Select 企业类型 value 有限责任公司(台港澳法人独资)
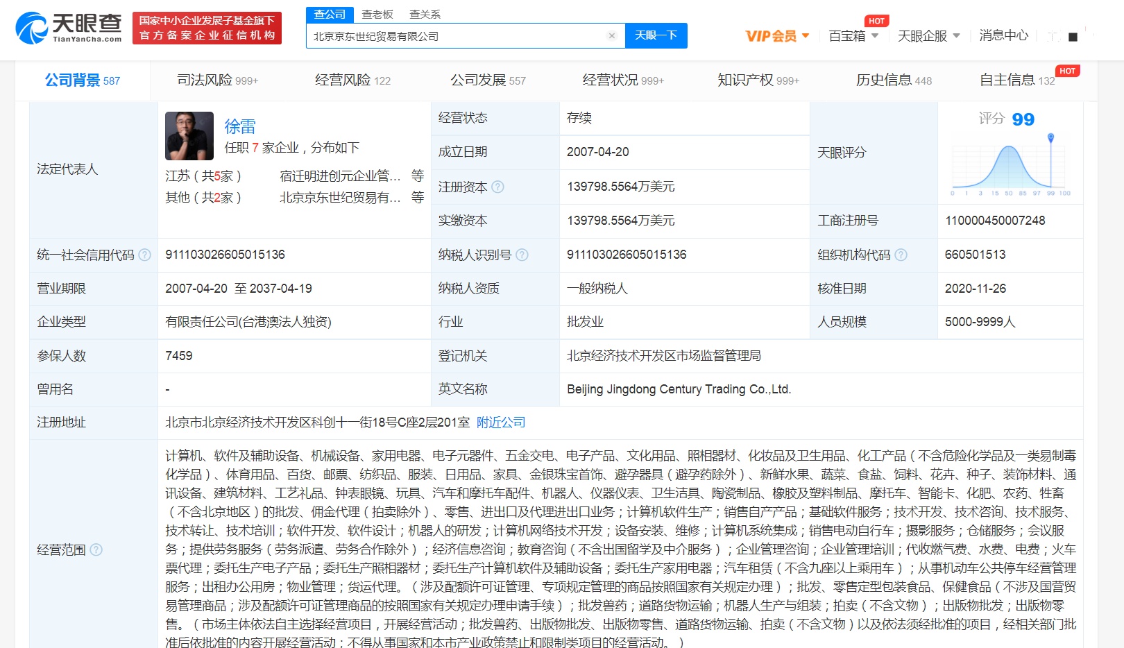The width and height of the screenshot is (1124, 648). click(248, 322)
